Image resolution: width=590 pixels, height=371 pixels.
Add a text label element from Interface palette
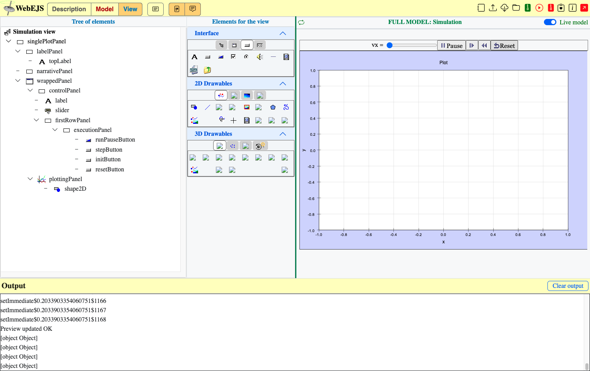[x=195, y=57]
